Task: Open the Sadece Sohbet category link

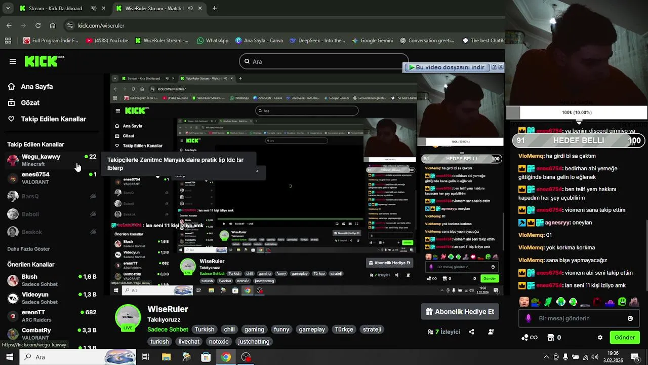Action: pyautogui.click(x=168, y=330)
